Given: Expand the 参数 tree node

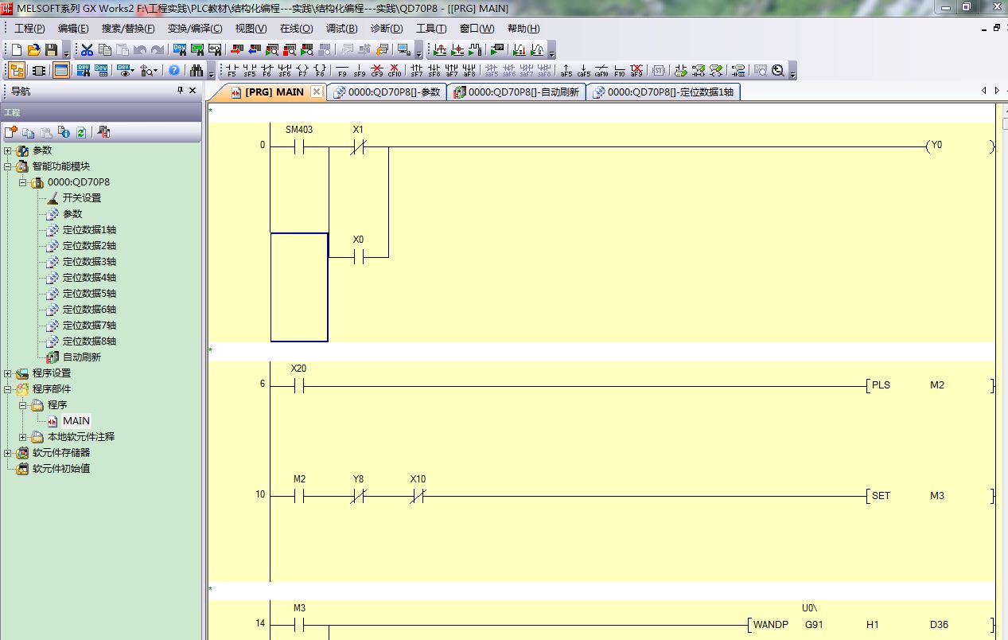Looking at the screenshot, I should (8, 150).
